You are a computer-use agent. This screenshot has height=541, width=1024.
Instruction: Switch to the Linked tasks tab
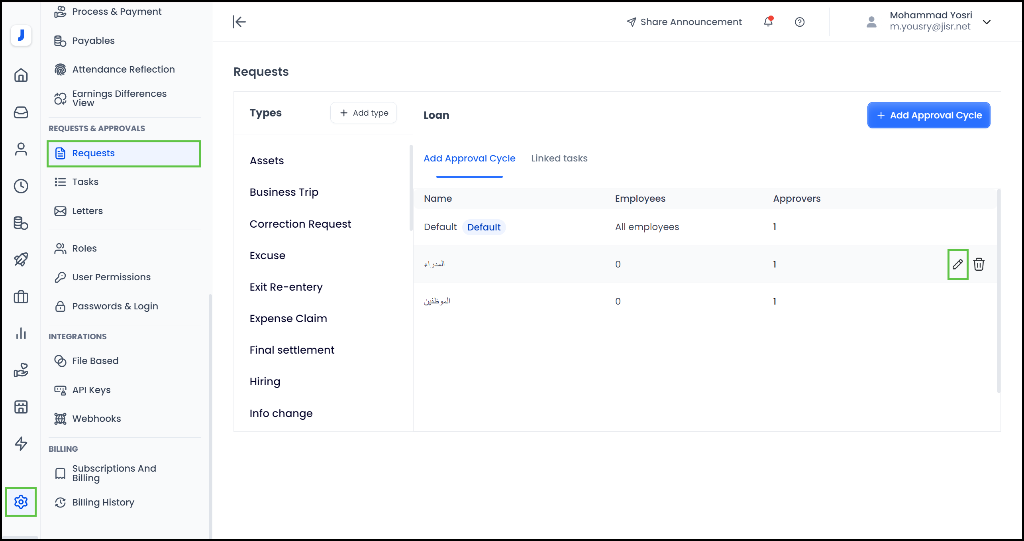(559, 158)
